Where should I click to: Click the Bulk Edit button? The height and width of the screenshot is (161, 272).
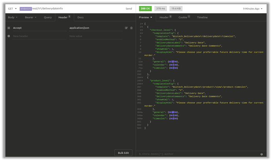(x=123, y=153)
